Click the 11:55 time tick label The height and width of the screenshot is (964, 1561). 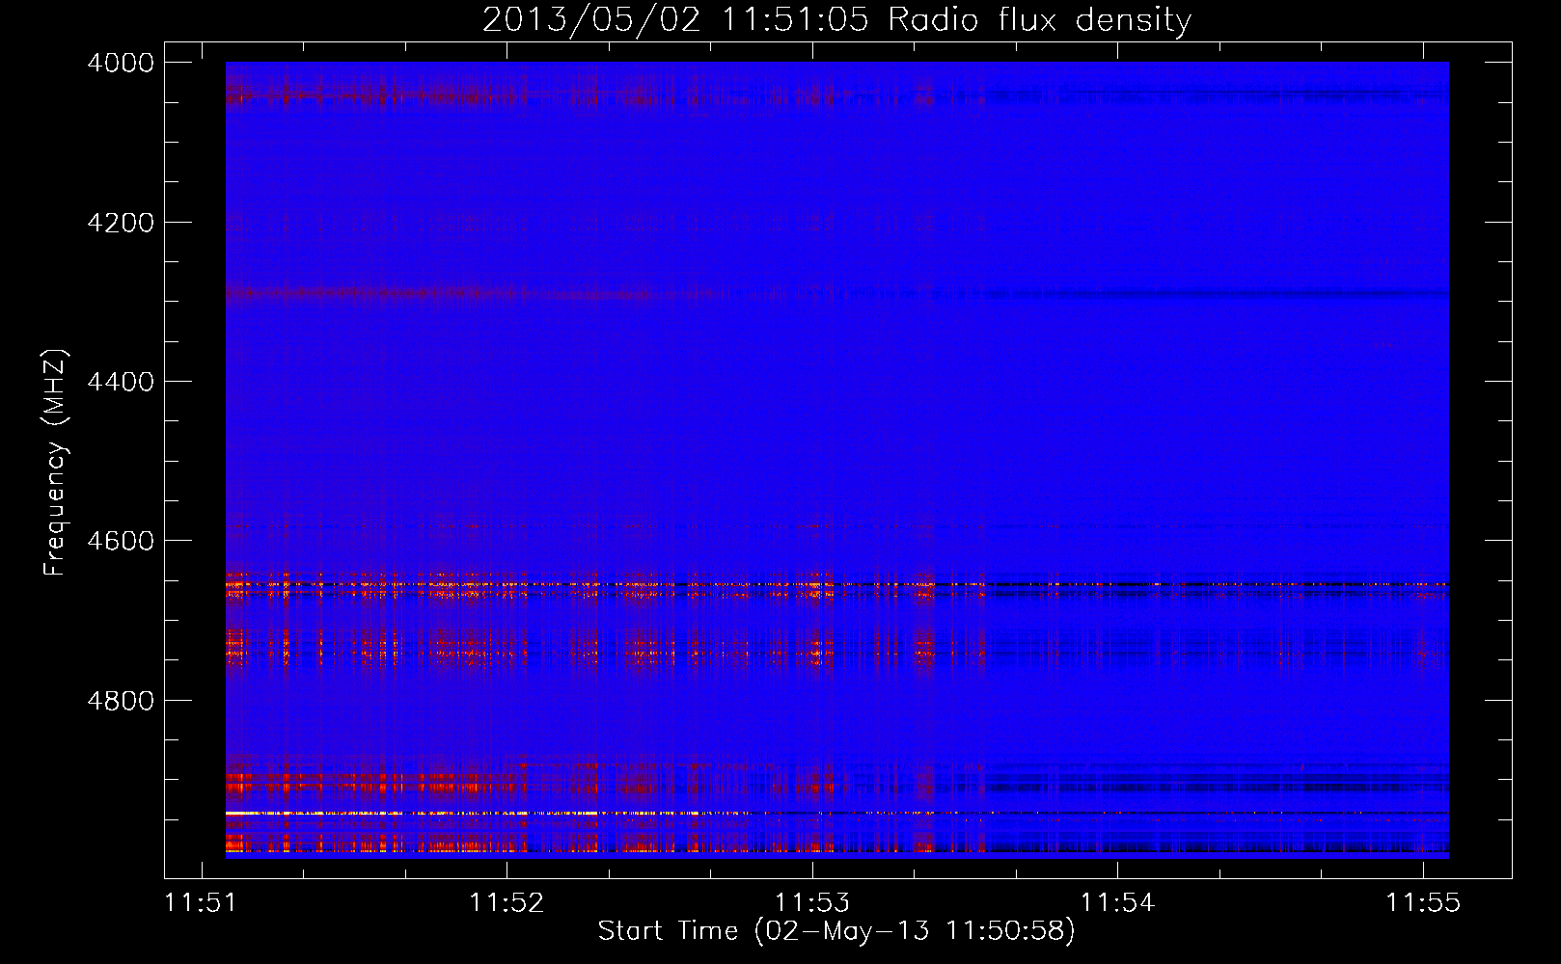coord(1423,903)
